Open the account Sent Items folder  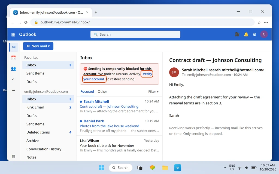(48, 124)
